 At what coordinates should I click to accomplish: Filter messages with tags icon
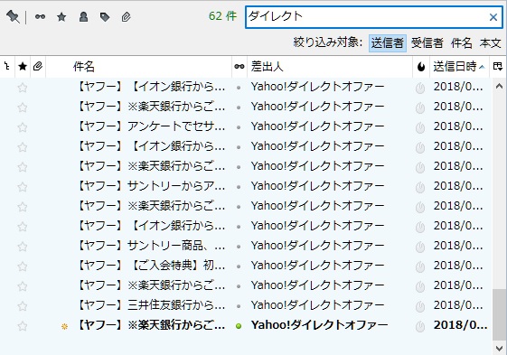[x=105, y=17]
